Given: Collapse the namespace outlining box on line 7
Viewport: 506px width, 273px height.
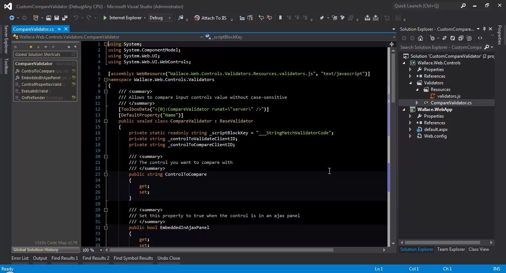Looking at the screenshot, I should pos(106,80).
